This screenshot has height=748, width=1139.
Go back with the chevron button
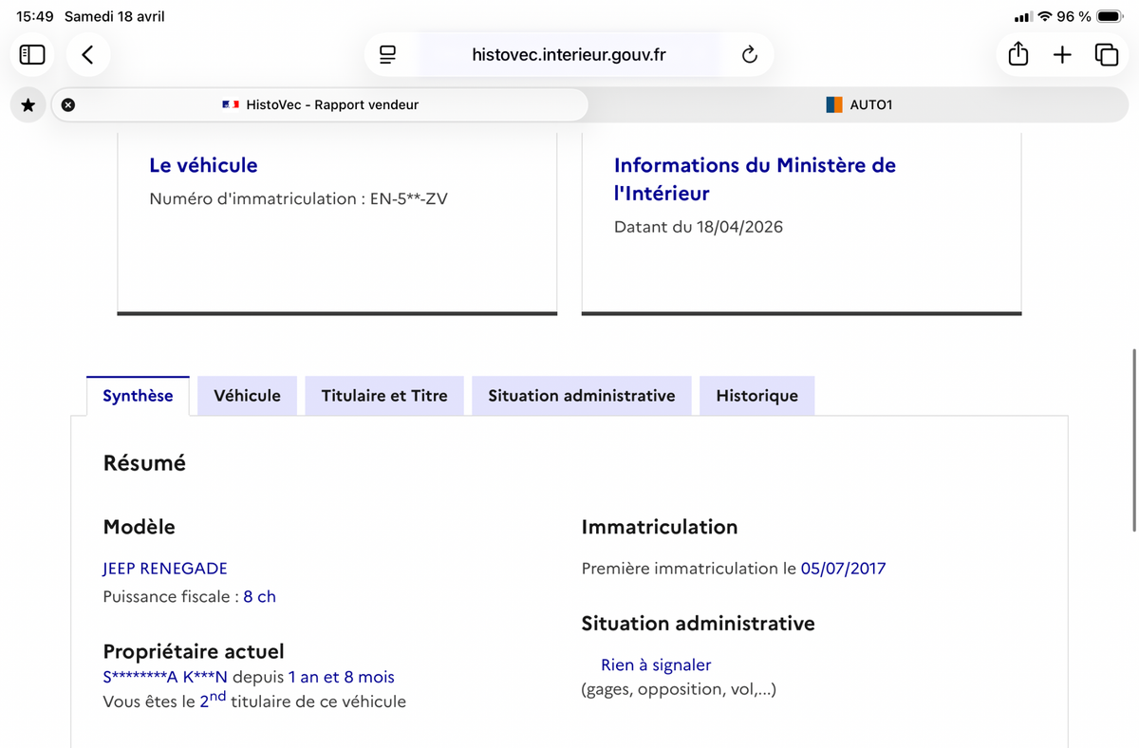[x=87, y=55]
